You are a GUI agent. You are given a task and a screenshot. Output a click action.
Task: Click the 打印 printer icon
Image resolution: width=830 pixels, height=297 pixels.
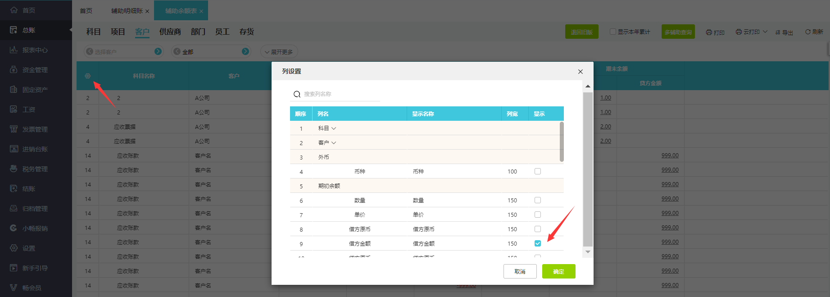709,32
